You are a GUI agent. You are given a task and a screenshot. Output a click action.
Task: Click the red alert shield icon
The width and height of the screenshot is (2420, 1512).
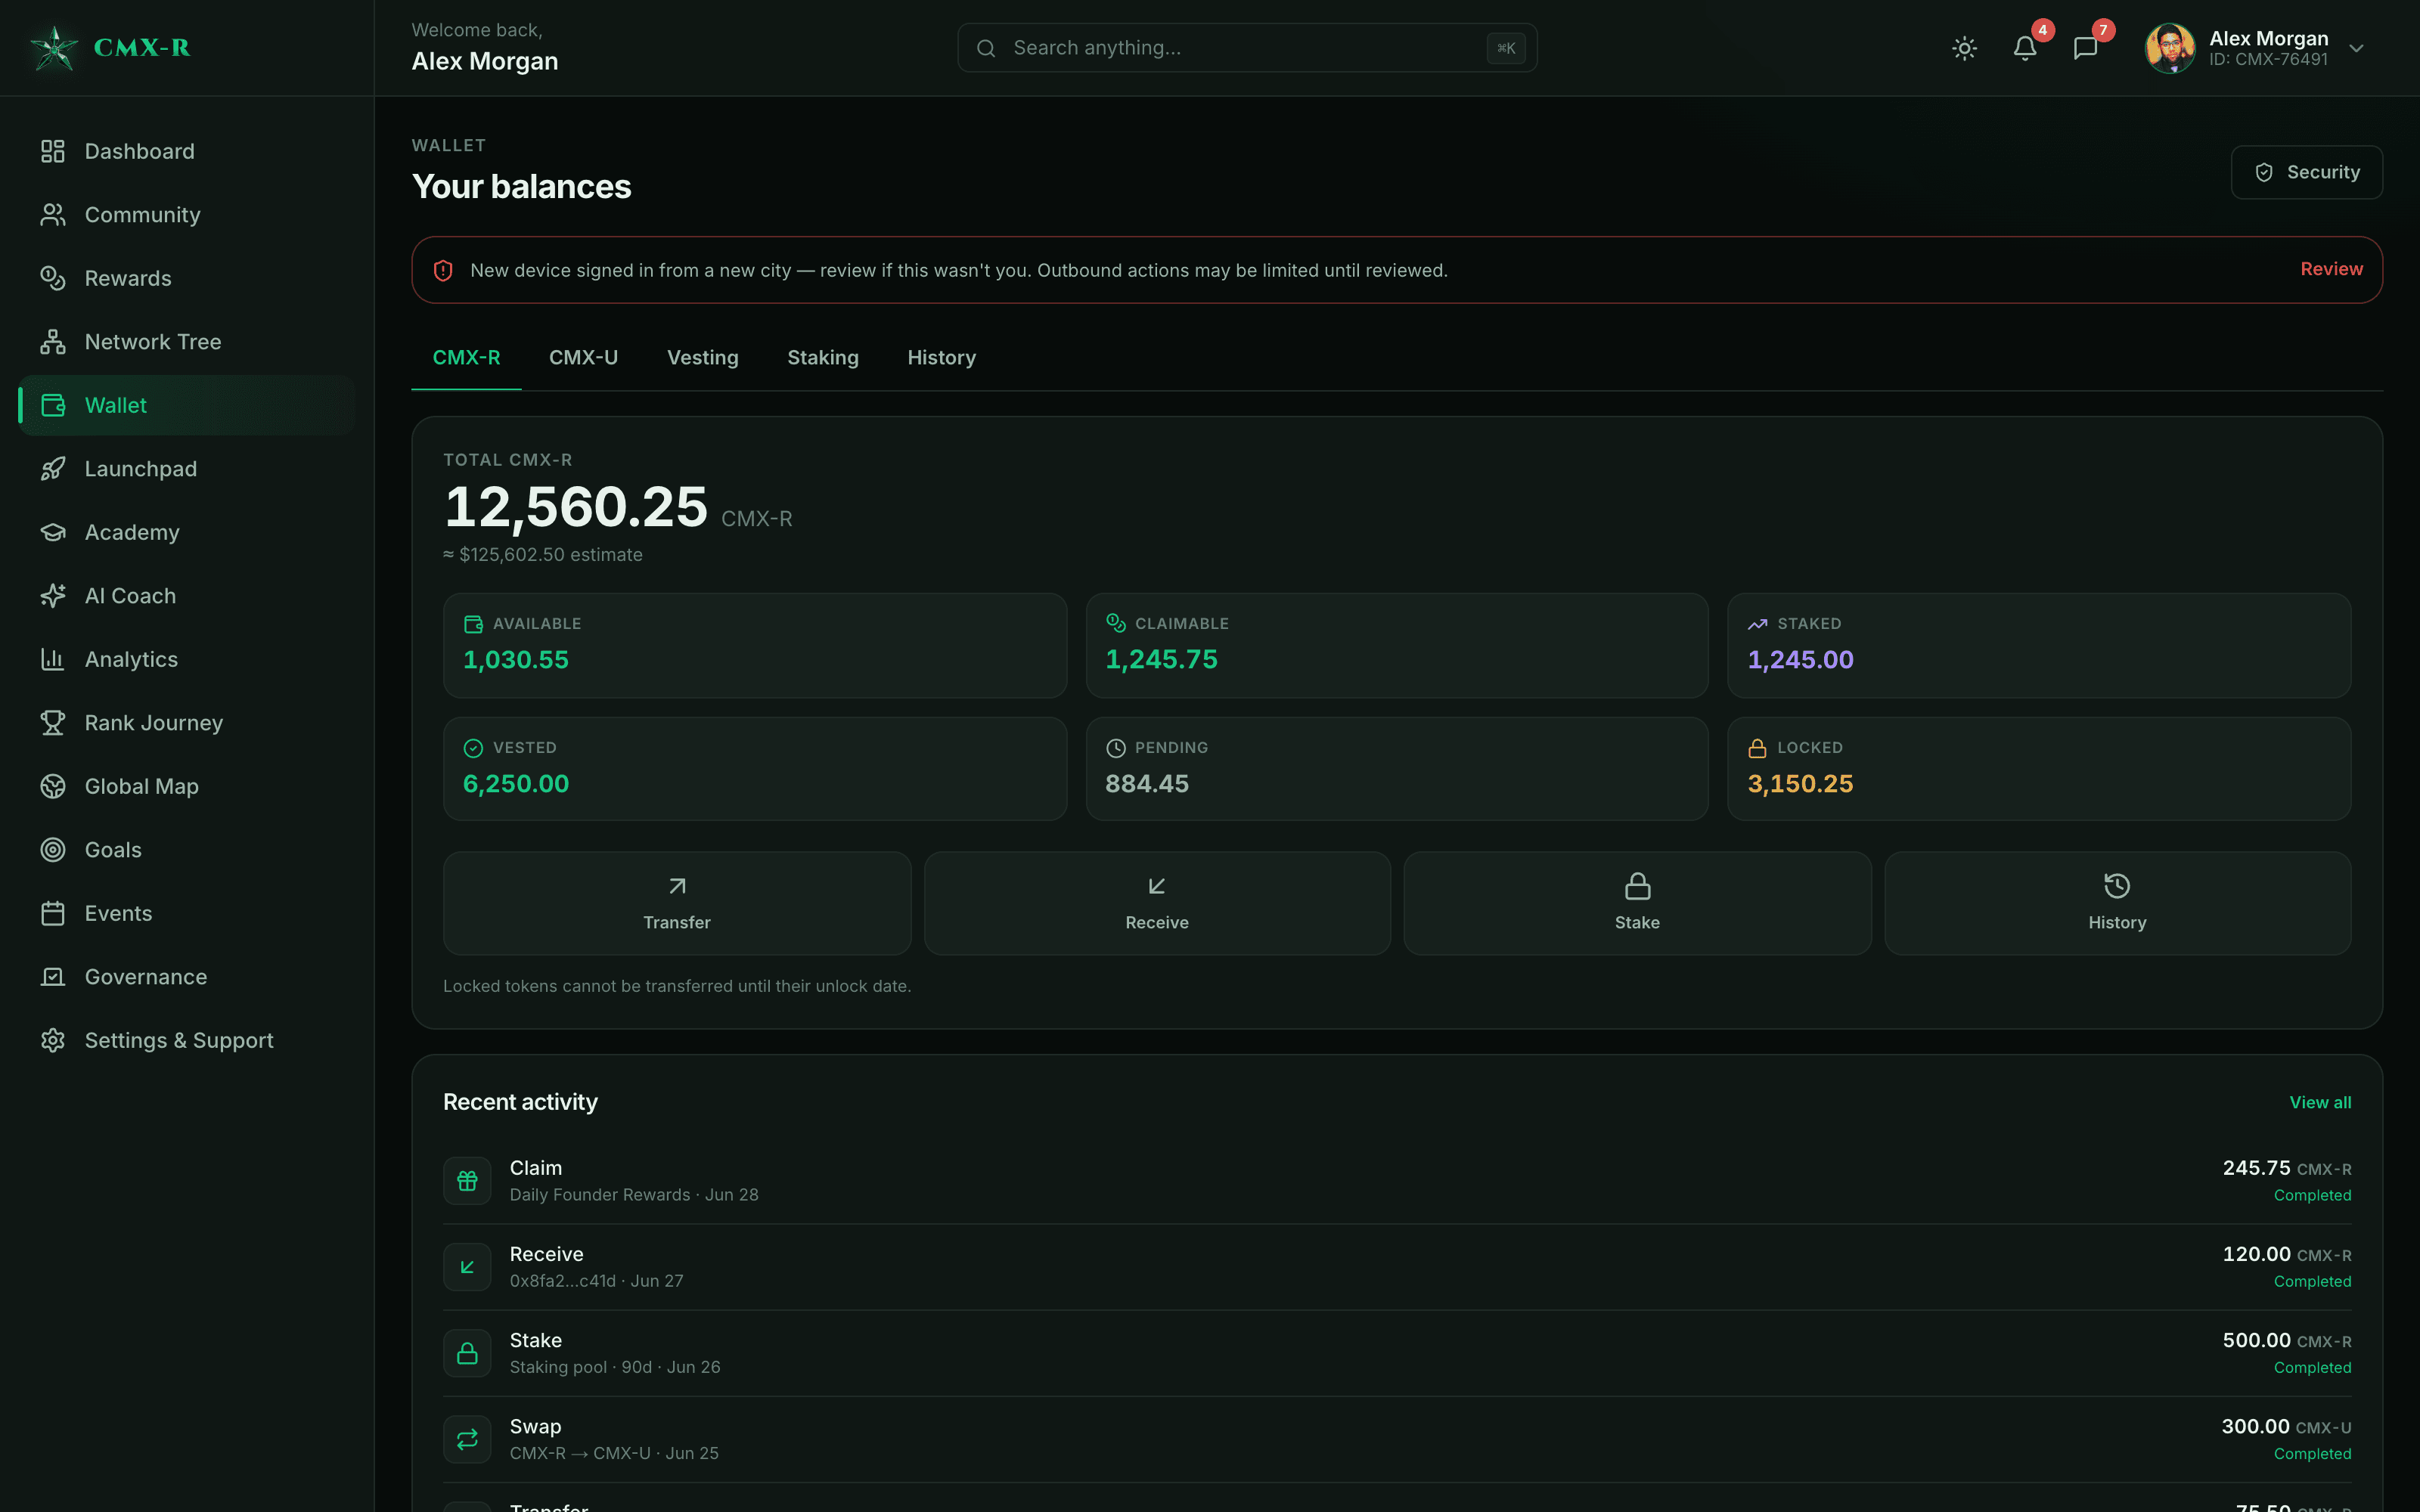pyautogui.click(x=443, y=270)
